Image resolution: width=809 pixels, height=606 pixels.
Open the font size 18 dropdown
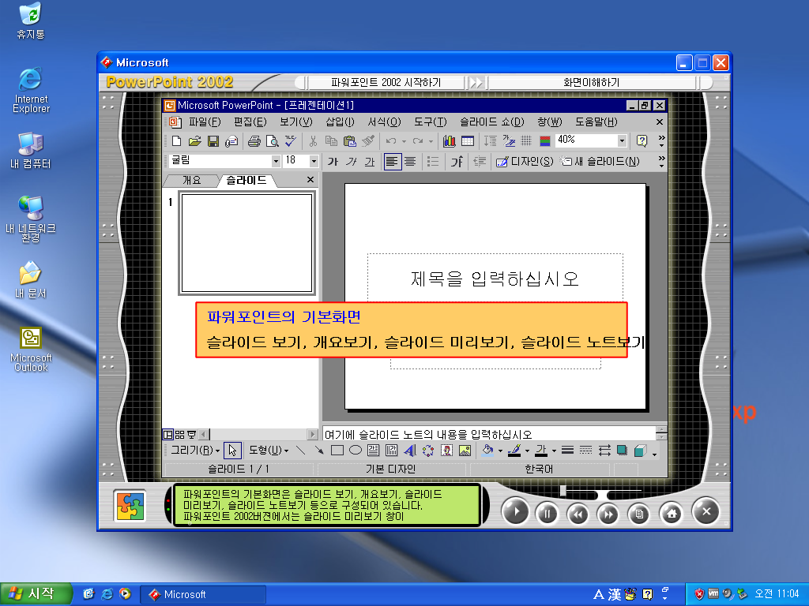314,161
